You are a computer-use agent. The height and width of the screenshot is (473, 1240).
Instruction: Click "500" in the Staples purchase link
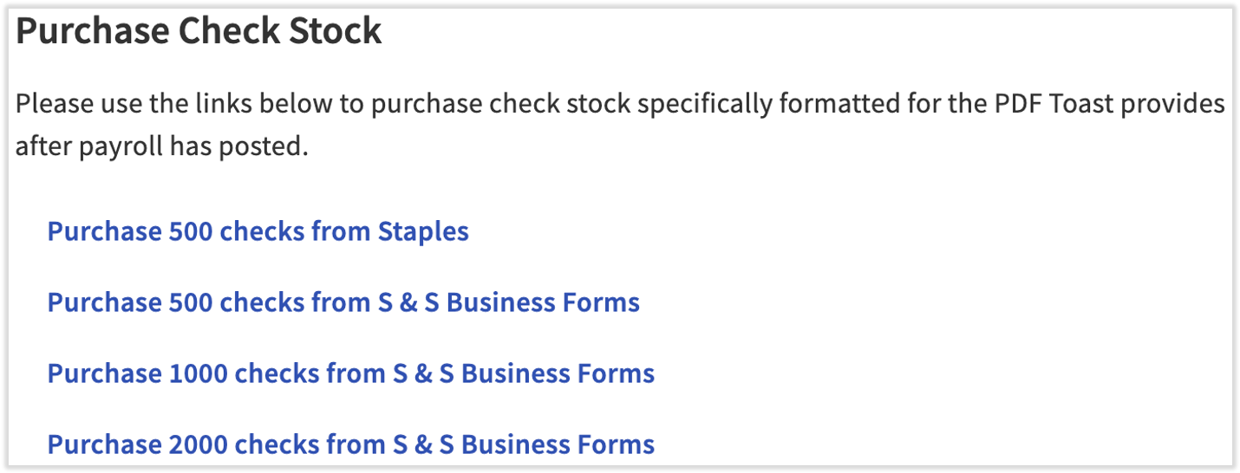point(191,232)
